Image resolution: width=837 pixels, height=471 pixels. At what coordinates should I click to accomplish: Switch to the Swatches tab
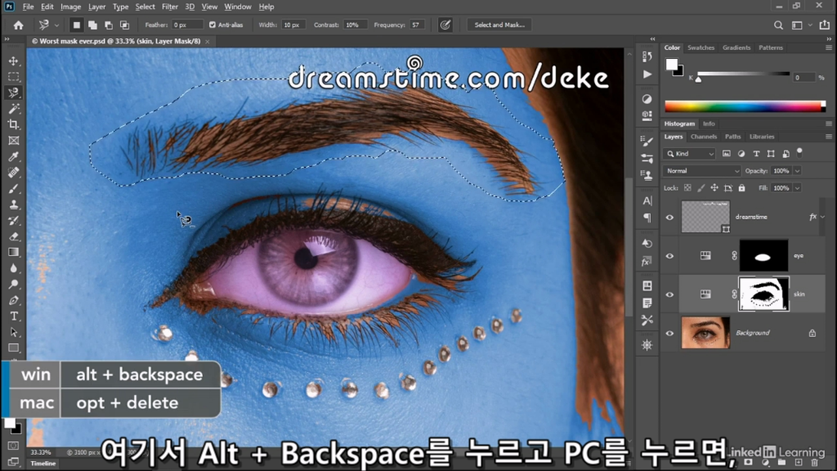(x=701, y=48)
